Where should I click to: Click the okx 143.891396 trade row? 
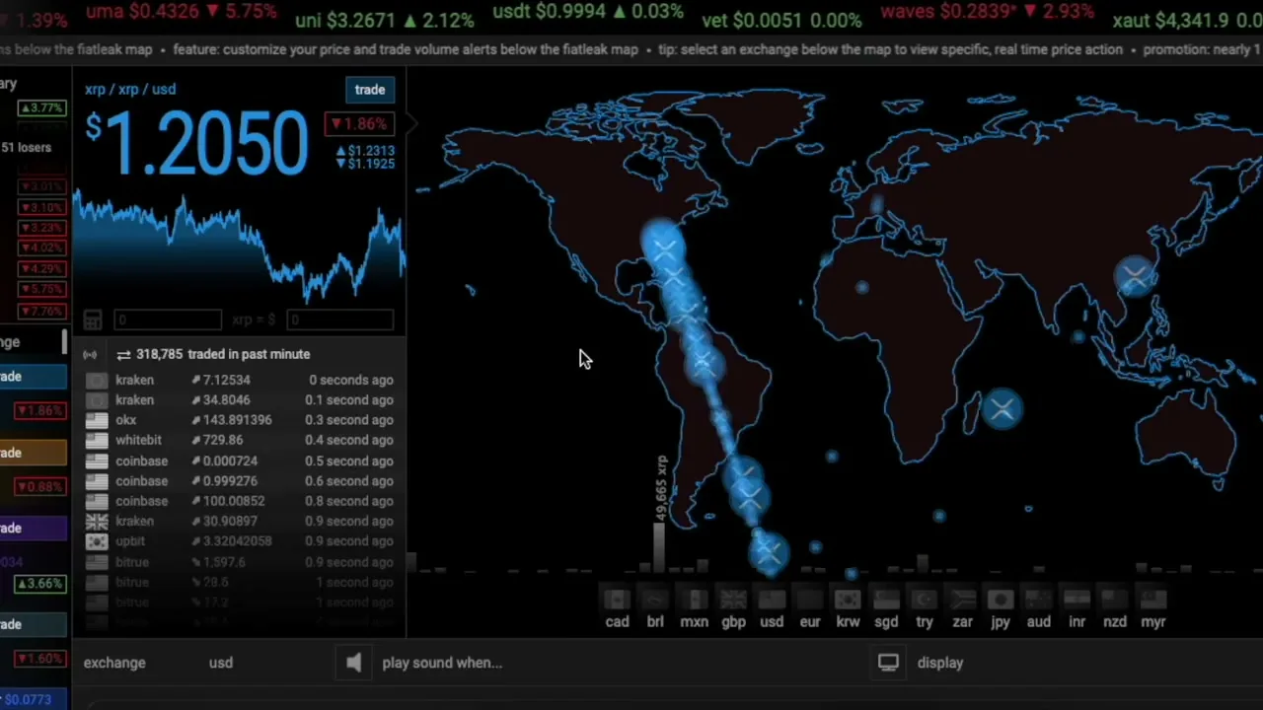tap(240, 420)
